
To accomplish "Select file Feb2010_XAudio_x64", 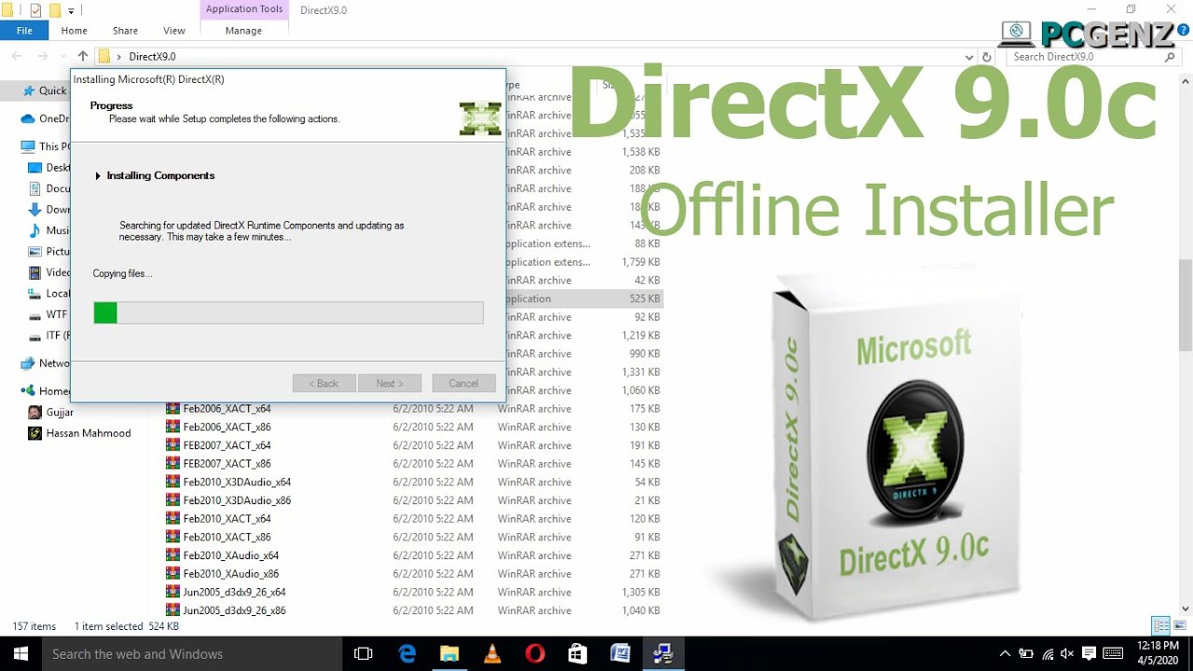I will point(231,555).
